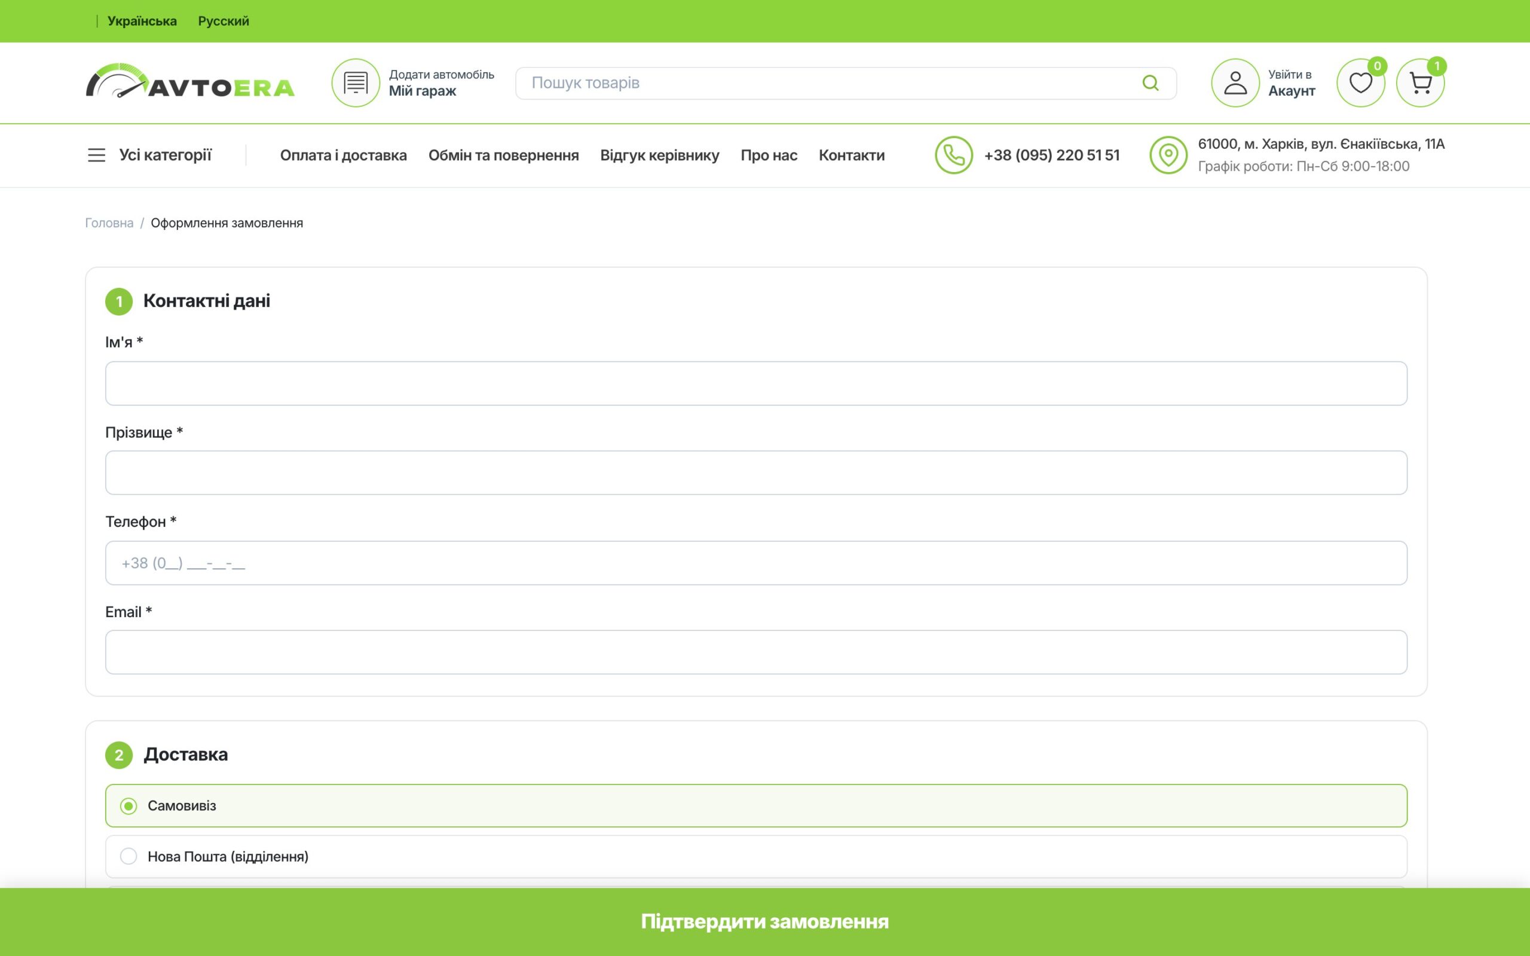Go to Головна breadcrumb
The width and height of the screenshot is (1530, 956).
point(109,222)
